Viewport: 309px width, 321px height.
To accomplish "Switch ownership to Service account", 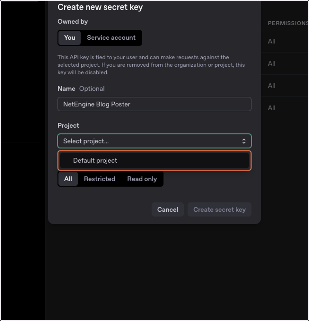I will [x=111, y=38].
